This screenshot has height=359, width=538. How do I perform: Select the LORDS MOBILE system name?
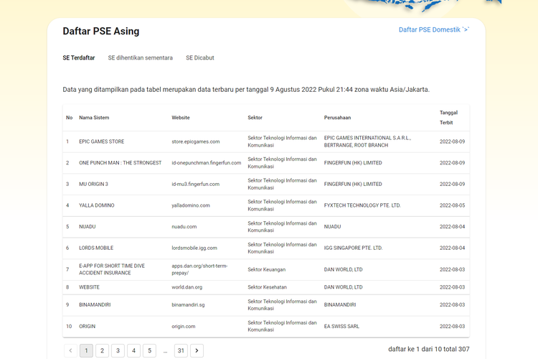pos(96,248)
